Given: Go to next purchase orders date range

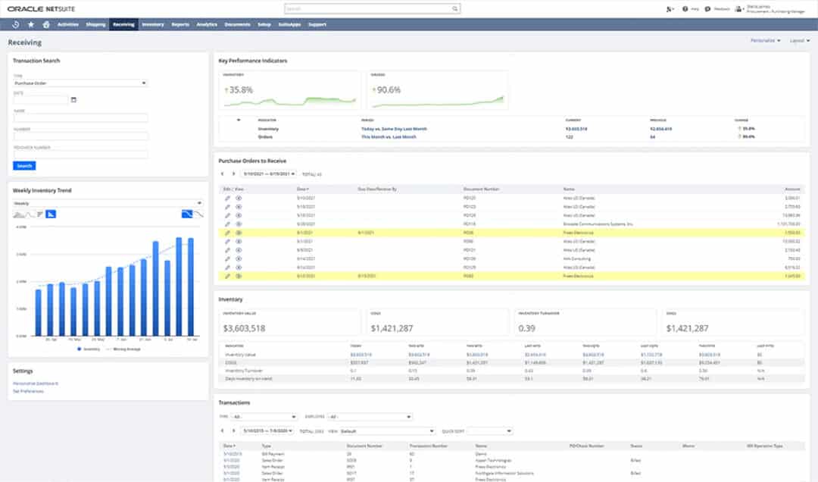Looking at the screenshot, I should tap(233, 174).
